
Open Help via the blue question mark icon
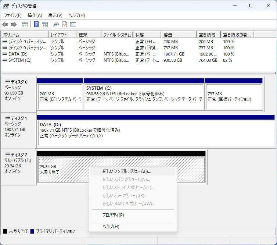coord(36,25)
